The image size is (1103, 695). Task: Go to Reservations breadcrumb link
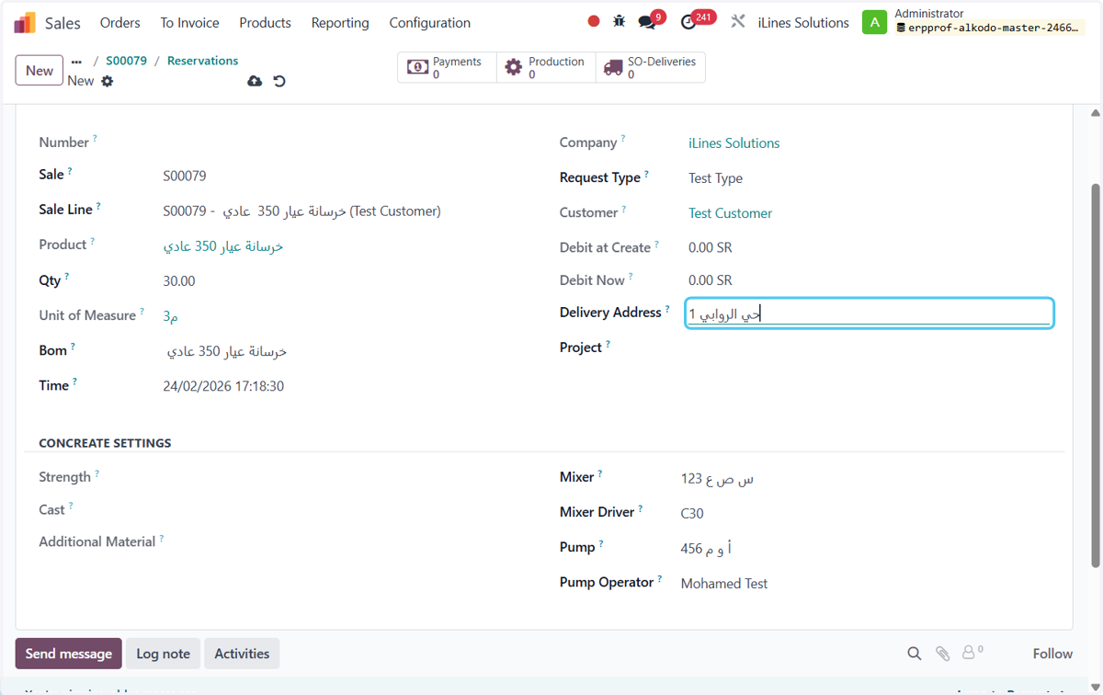(x=202, y=61)
